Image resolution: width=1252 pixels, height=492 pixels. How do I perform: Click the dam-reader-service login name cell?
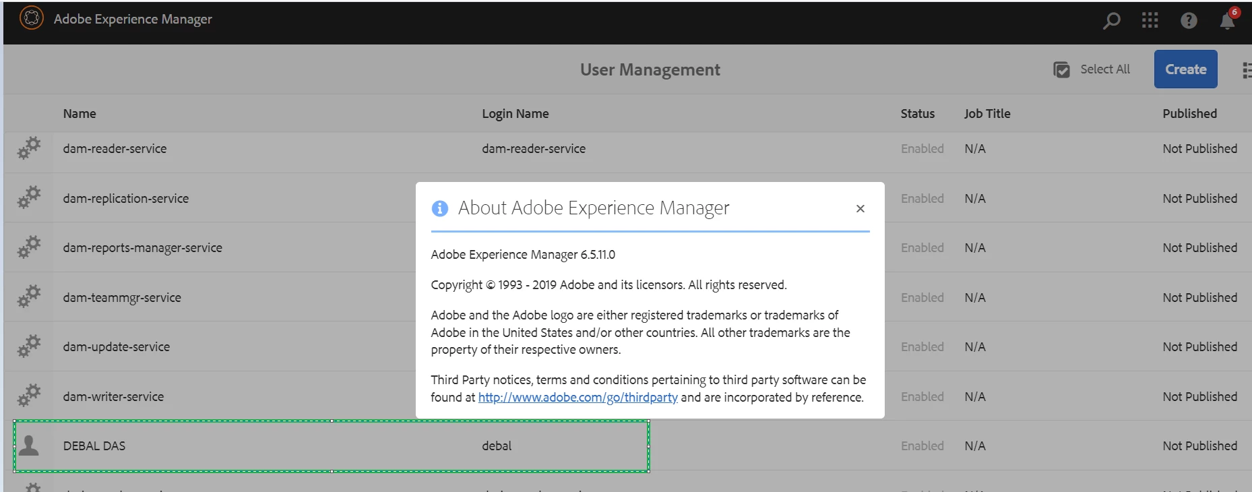pyautogui.click(x=533, y=148)
